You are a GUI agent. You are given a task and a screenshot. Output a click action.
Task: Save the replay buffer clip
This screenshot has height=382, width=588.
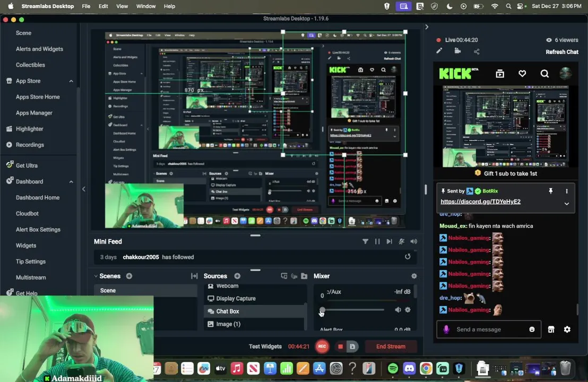click(352, 346)
